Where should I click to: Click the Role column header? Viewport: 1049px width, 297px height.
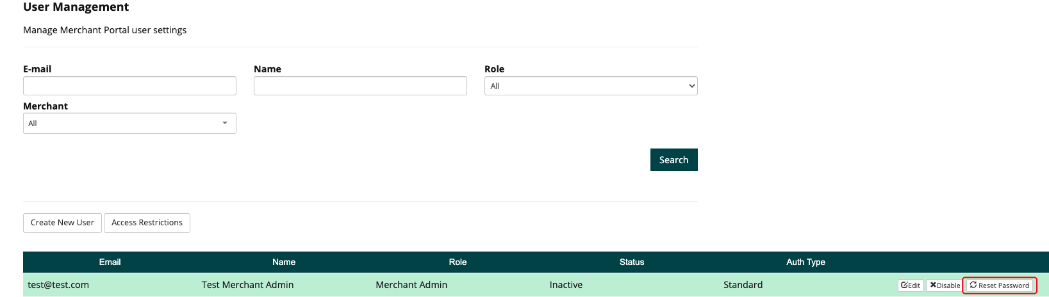click(458, 262)
